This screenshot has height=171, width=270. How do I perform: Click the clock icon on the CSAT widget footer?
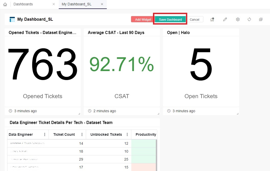click(x=90, y=111)
